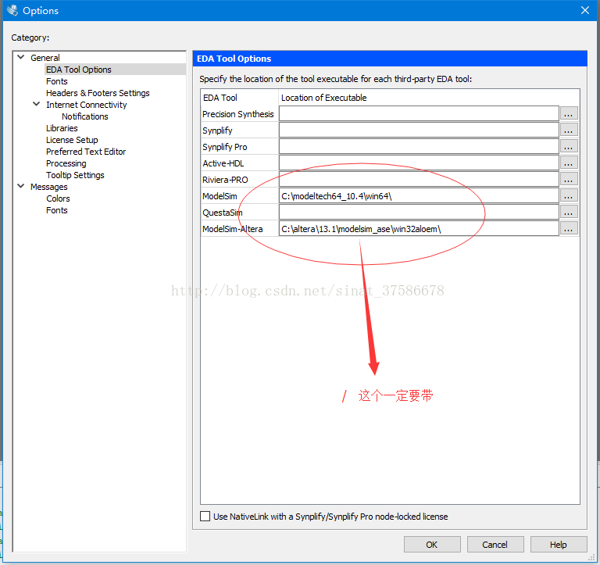Image resolution: width=600 pixels, height=565 pixels.
Task: Open Headers & Footers Settings
Action: coord(98,93)
